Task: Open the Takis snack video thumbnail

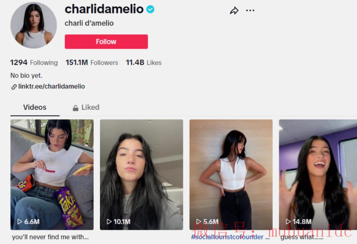Action: click(52, 175)
